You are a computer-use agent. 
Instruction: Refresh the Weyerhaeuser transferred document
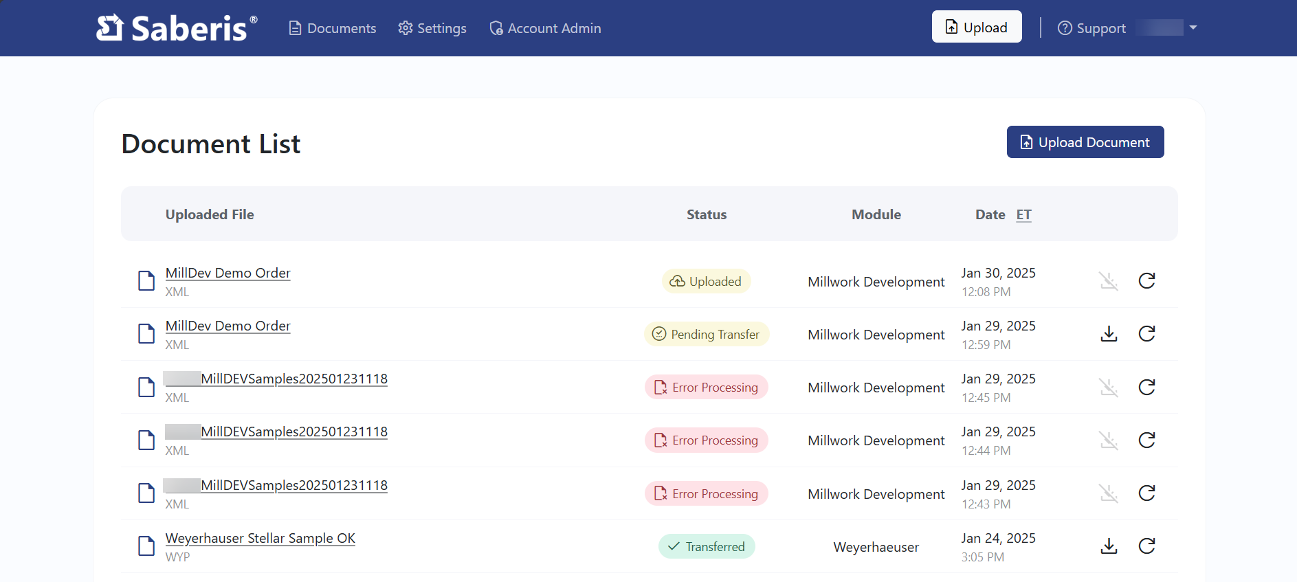click(1146, 546)
